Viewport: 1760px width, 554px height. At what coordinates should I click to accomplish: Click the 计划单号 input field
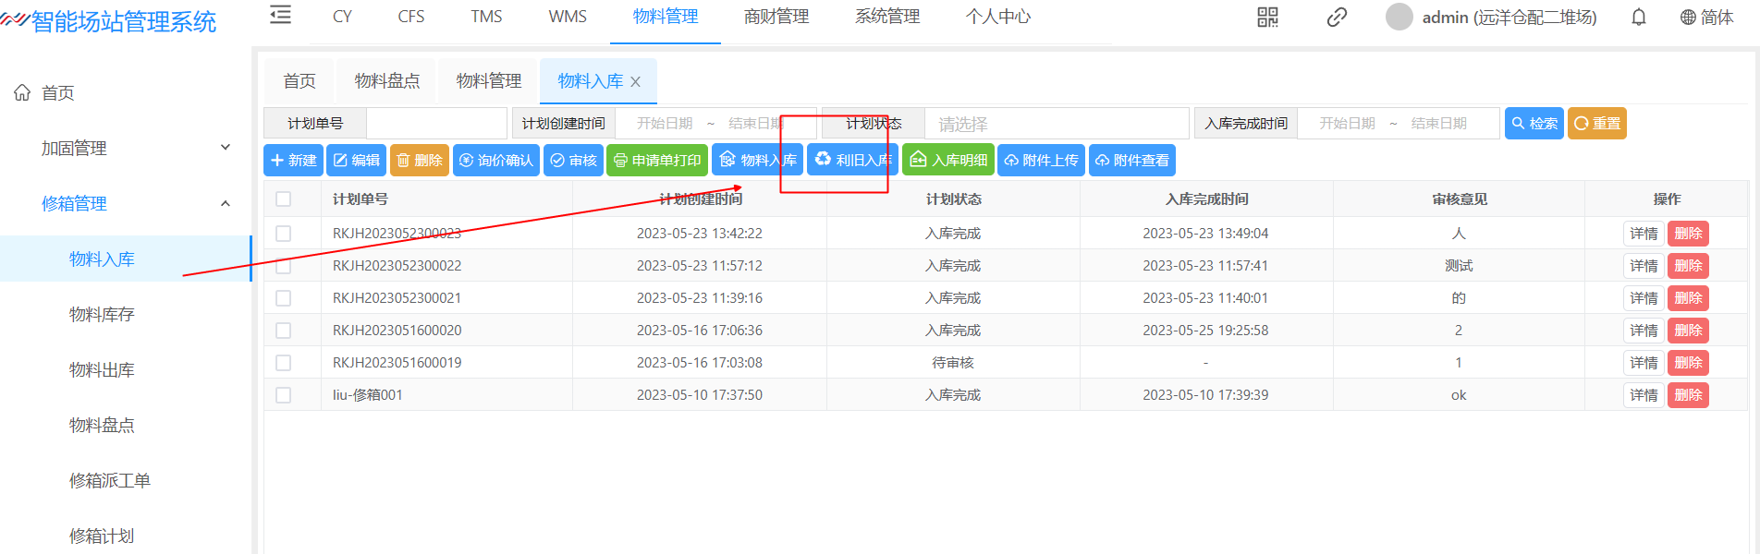(x=436, y=124)
